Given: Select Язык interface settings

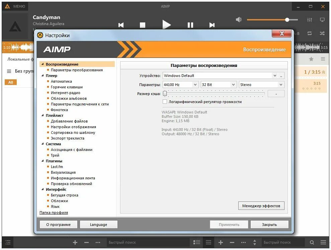Looking at the screenshot, I should pos(55,206).
